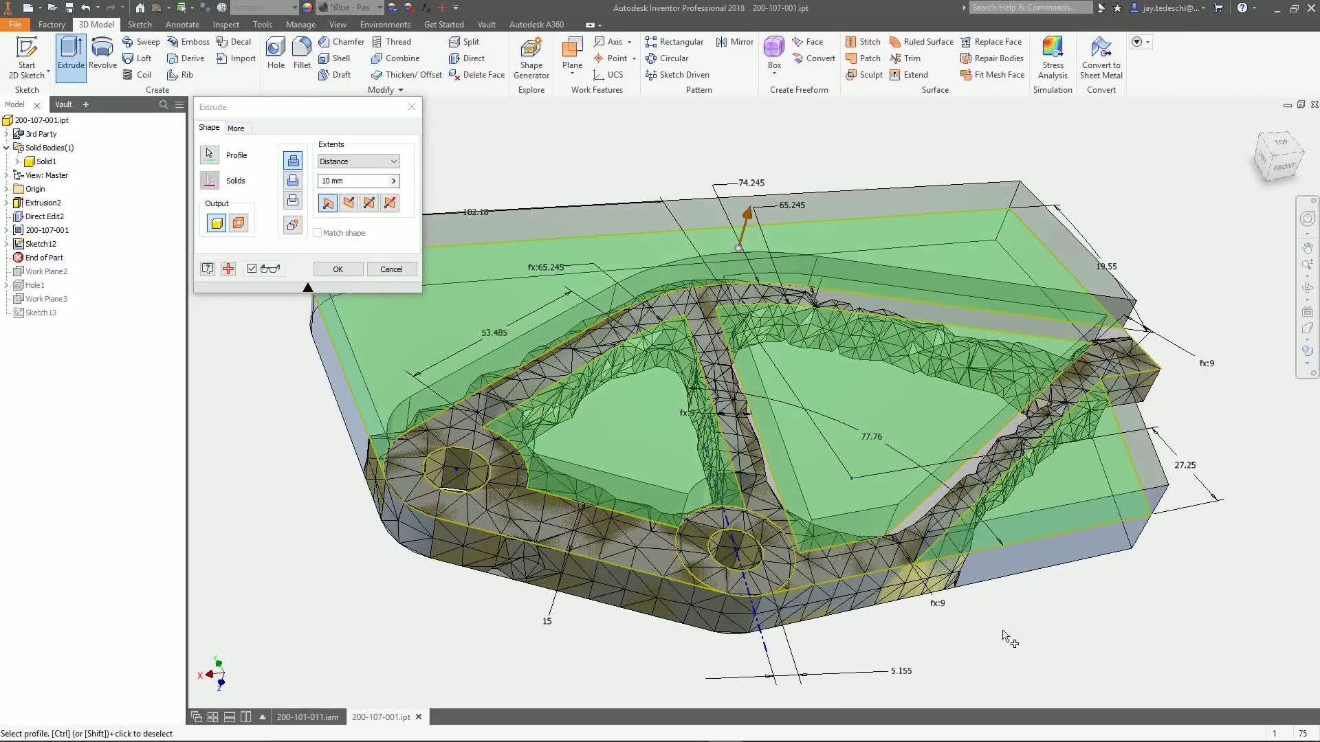The width and height of the screenshot is (1320, 742).
Task: Click the Loft tool
Action: 137,58
